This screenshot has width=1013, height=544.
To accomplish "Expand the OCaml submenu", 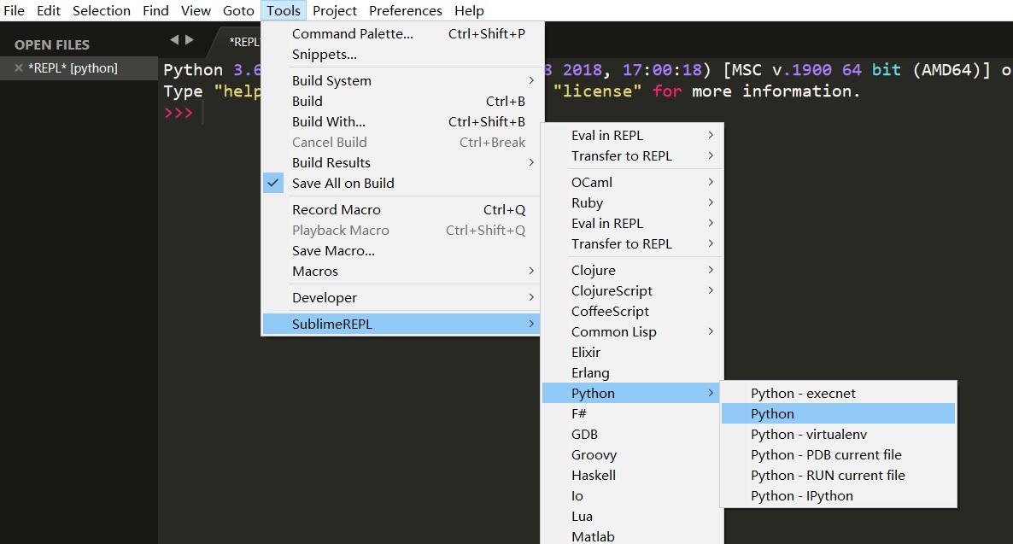I will pyautogui.click(x=591, y=182).
